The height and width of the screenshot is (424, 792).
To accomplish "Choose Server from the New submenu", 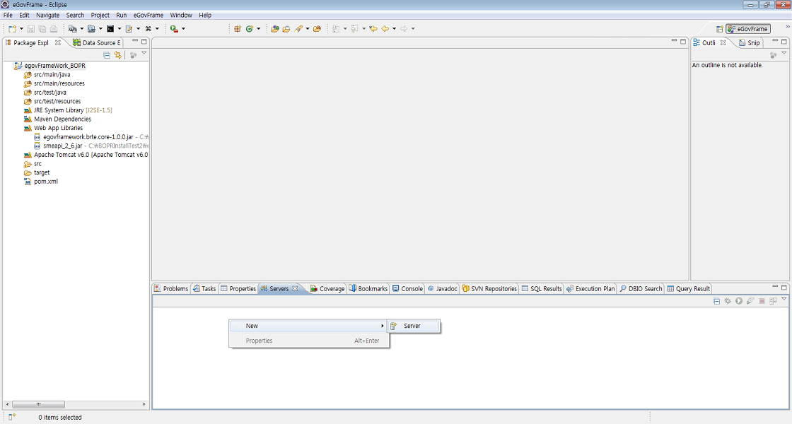I will tap(412, 326).
